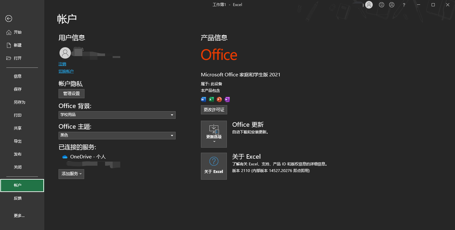The image size is (455, 230).
Task: Open the Office 主题 dropdown
Action: pyautogui.click(x=117, y=135)
